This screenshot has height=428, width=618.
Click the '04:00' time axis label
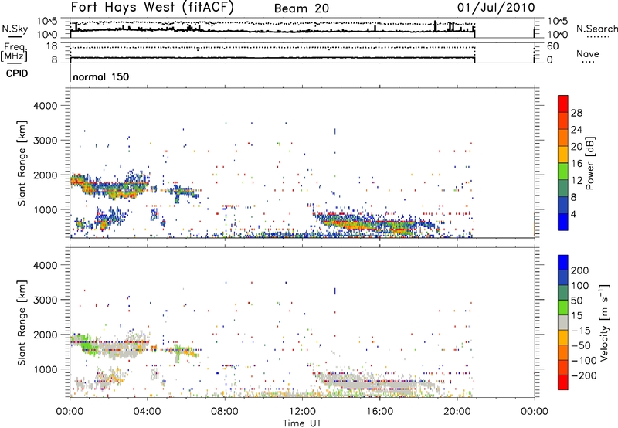point(148,412)
